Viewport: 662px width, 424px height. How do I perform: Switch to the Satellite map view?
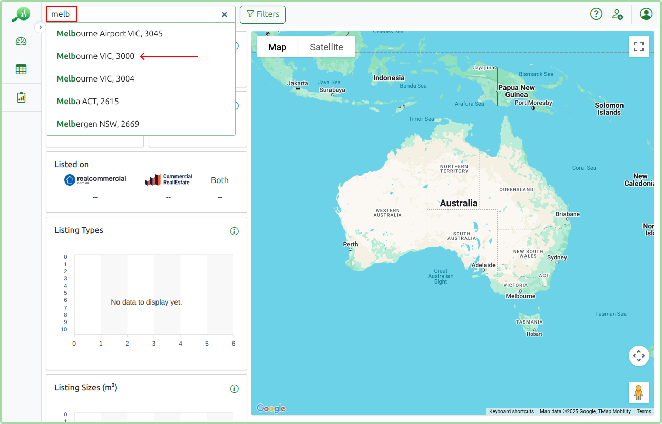[326, 47]
